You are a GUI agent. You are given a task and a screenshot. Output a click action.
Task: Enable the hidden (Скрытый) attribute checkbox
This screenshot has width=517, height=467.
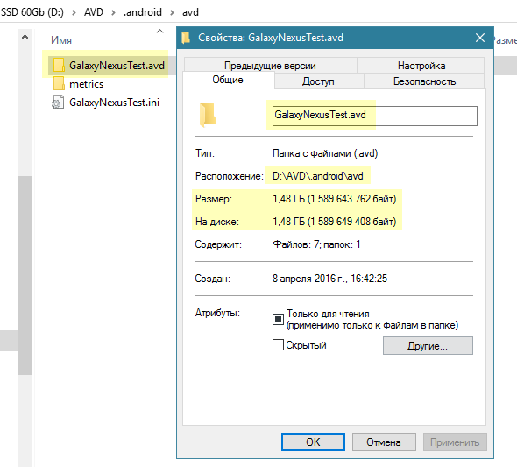click(x=278, y=344)
